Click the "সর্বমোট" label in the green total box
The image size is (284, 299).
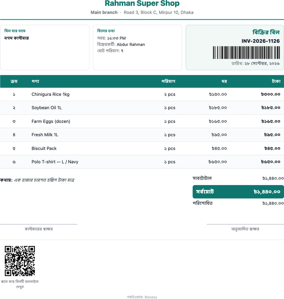205,192
